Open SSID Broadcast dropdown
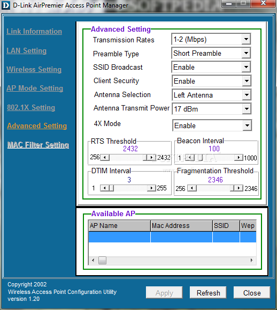277x310 pixels. 246,67
